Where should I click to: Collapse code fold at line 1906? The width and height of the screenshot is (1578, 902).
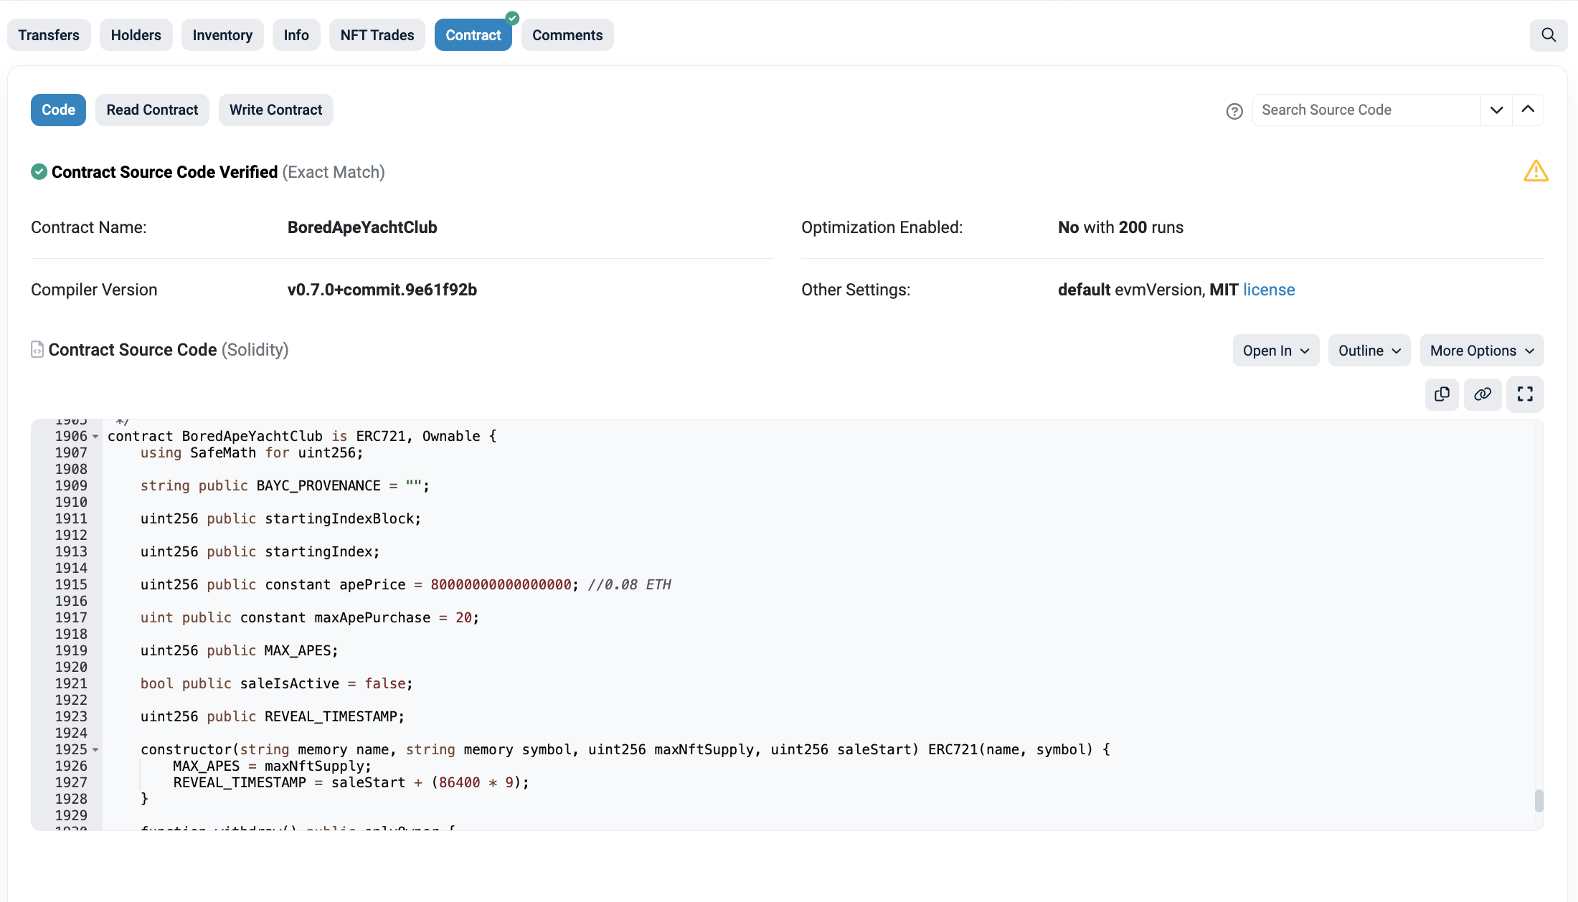point(95,437)
